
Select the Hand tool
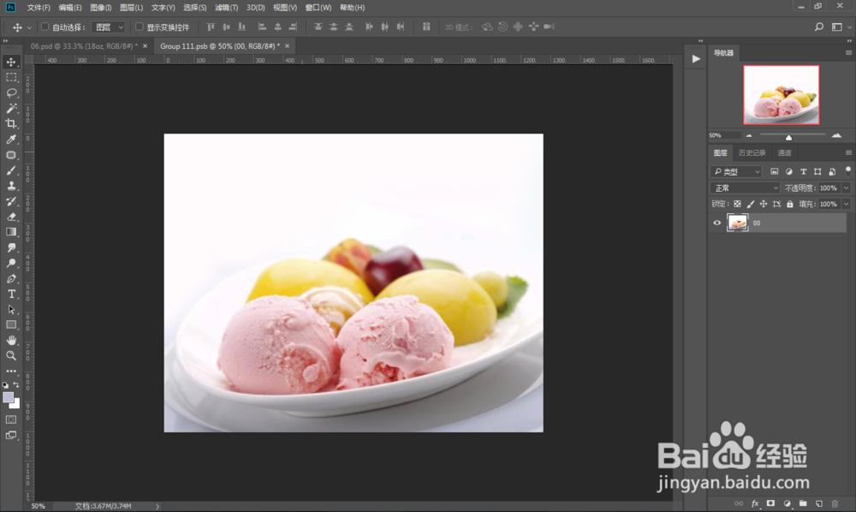11,340
